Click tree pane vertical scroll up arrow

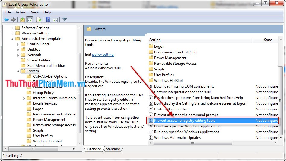pyautogui.click(x=79, y=28)
